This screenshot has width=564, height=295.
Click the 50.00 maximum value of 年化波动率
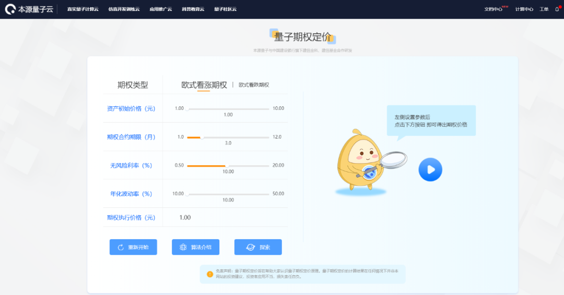coord(278,194)
